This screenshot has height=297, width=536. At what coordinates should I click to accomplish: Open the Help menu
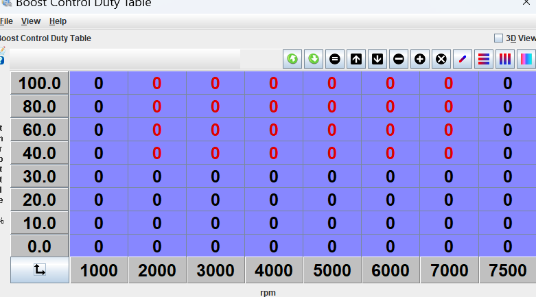[x=58, y=21]
